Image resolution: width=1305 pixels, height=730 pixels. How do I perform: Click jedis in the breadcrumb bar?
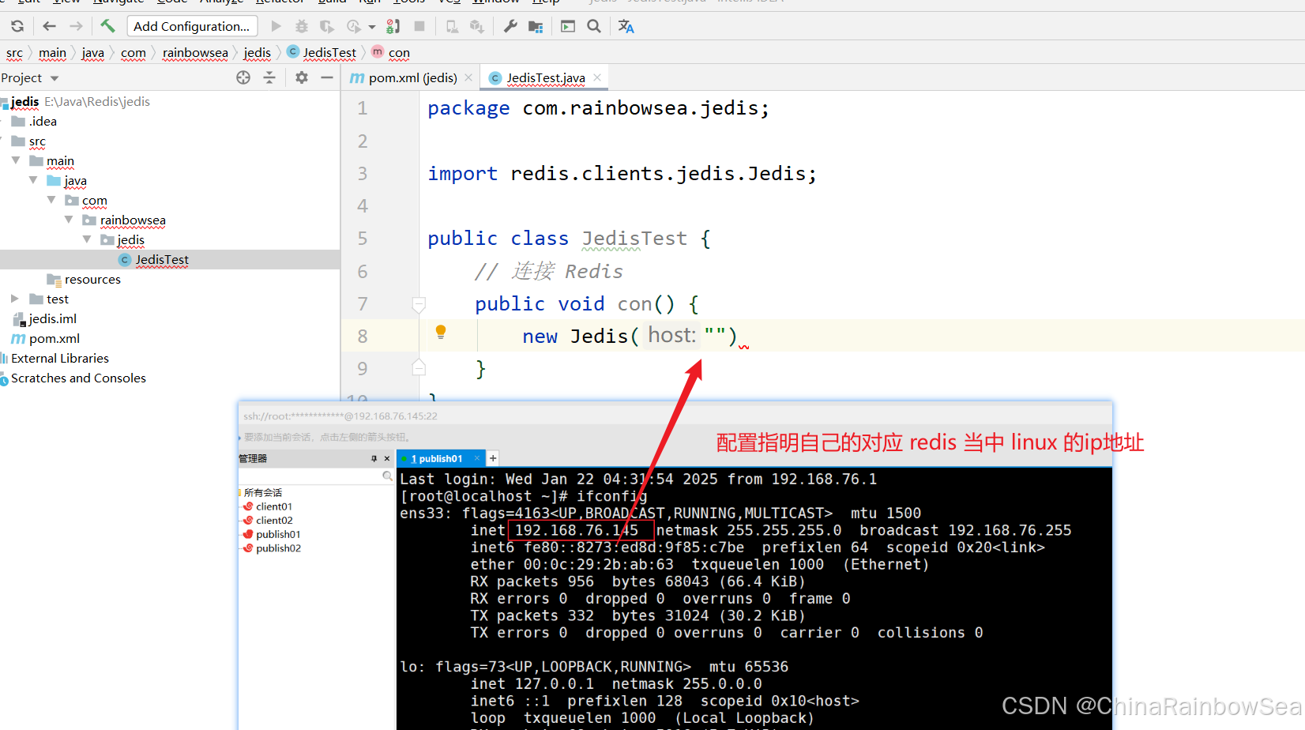[258, 53]
